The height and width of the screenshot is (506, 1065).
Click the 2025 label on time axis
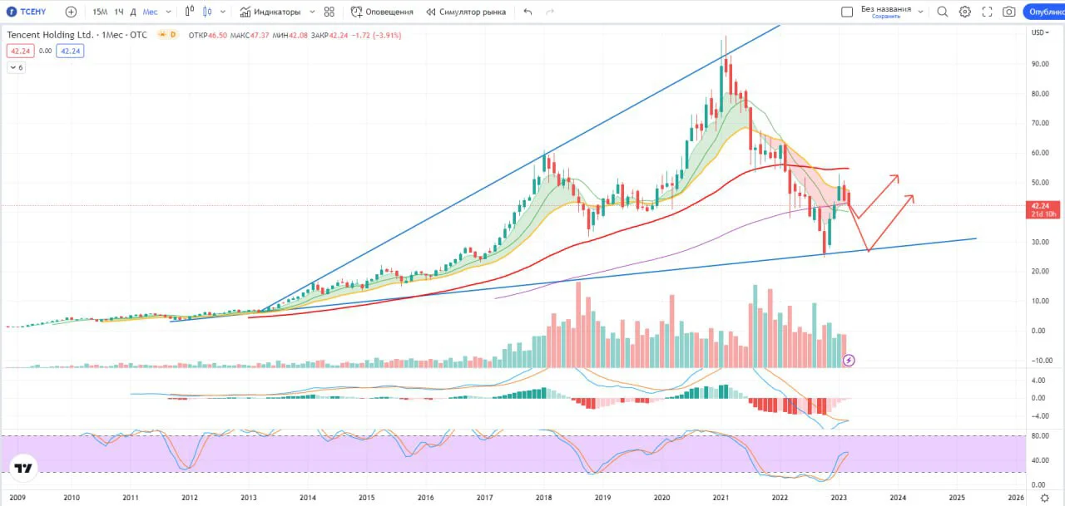957,498
